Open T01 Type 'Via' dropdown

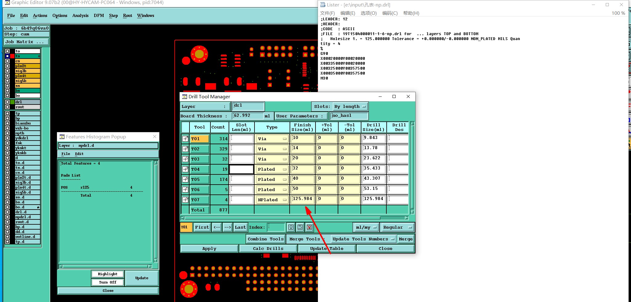point(272,139)
